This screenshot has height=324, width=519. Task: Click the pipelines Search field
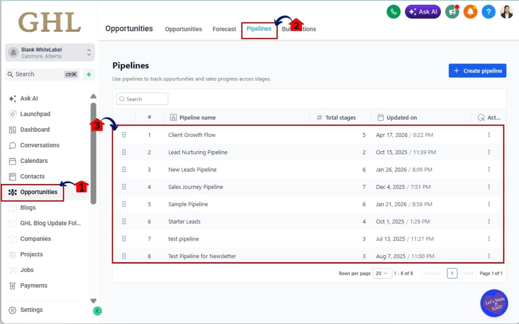(x=142, y=99)
